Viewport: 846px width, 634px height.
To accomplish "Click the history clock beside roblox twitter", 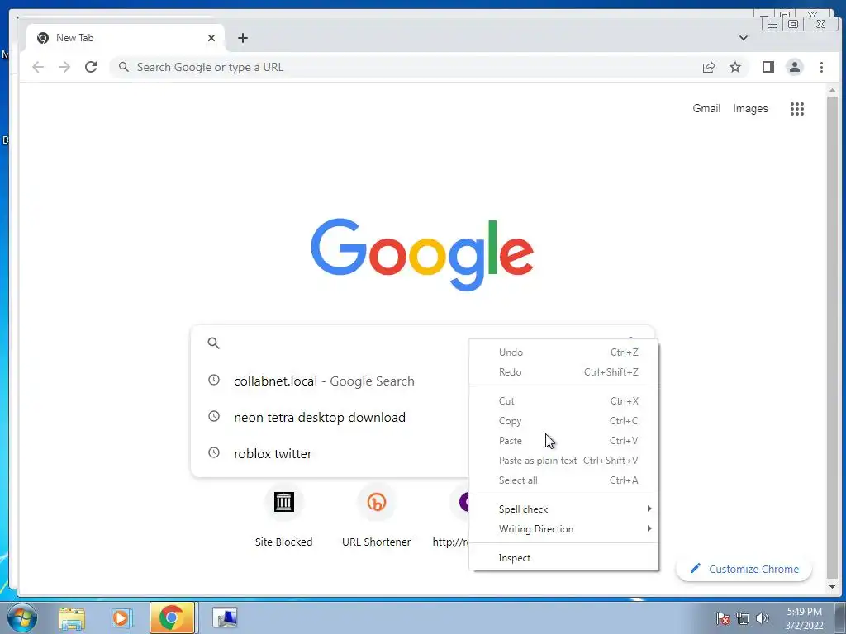I will (x=214, y=453).
